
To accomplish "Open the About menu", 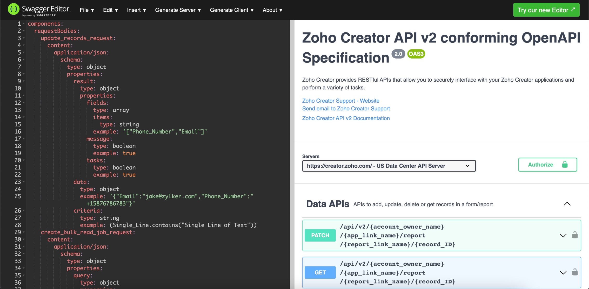I will pyautogui.click(x=272, y=10).
